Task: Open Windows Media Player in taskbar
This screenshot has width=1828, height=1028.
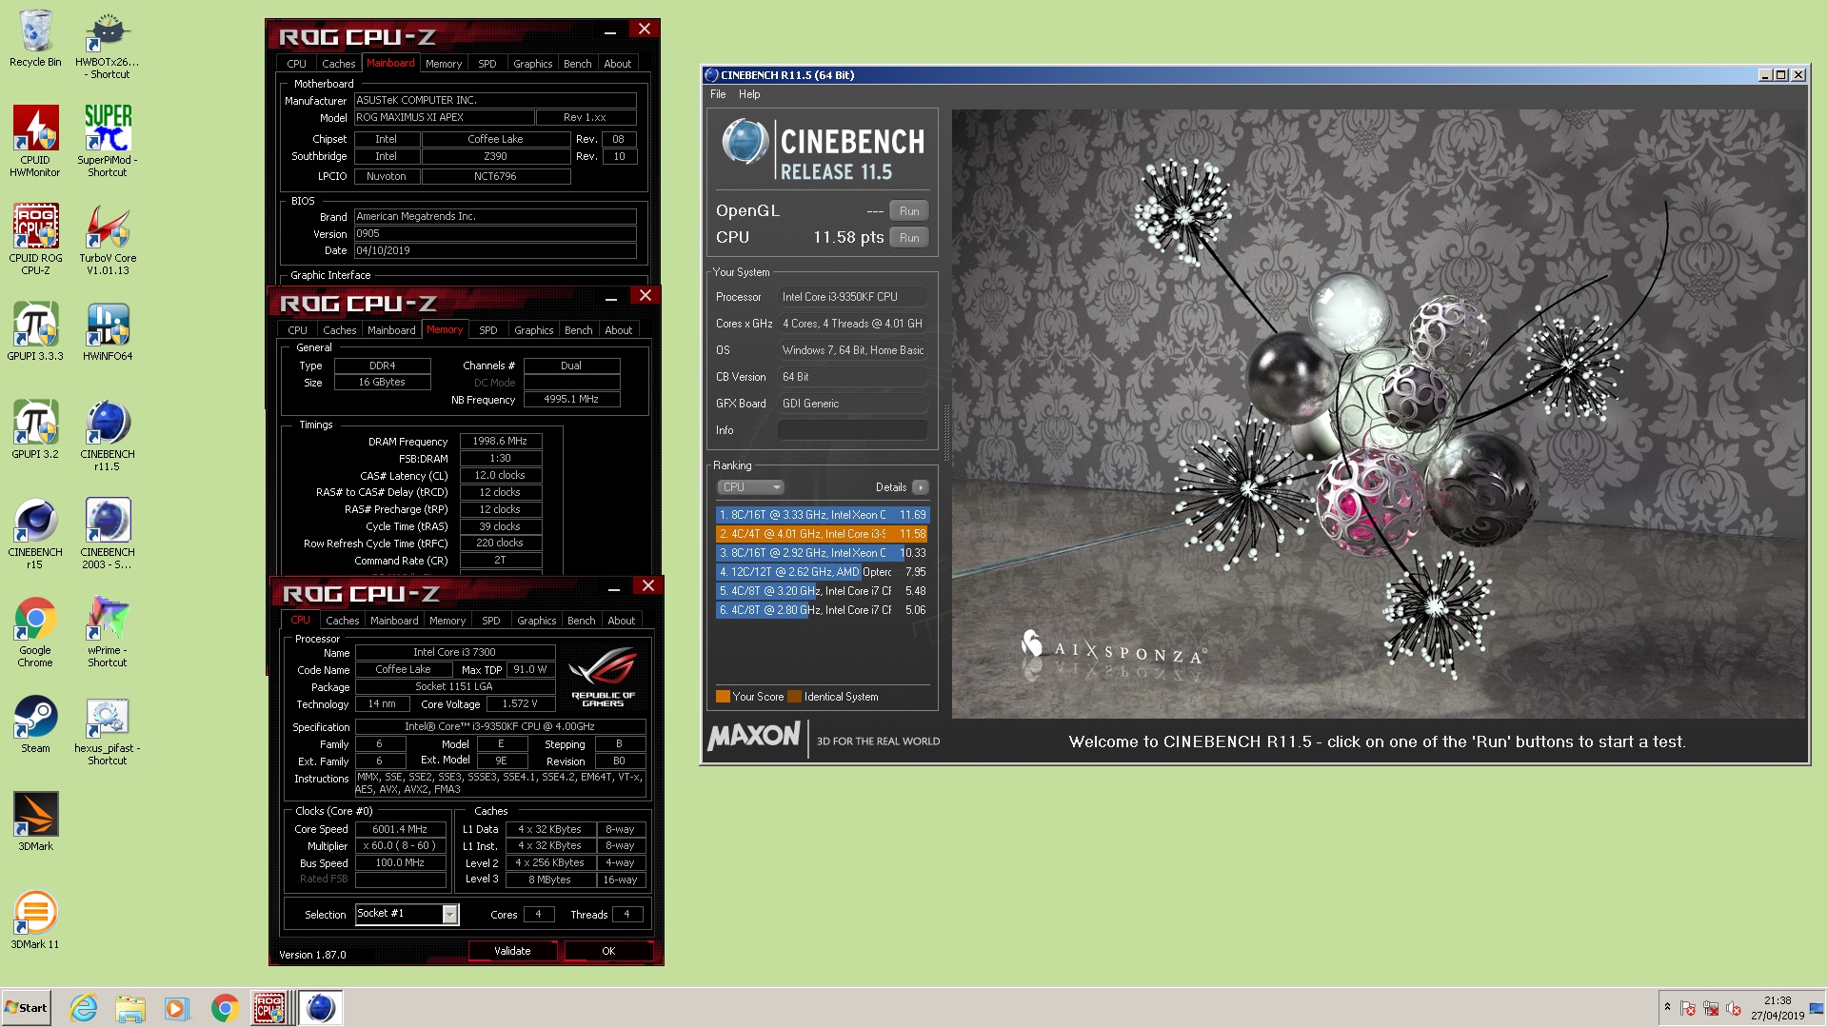Action: pyautogui.click(x=177, y=1008)
